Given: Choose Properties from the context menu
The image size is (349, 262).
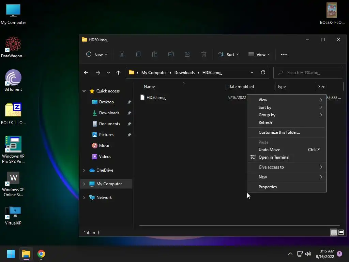Looking at the screenshot, I should 286,187.
